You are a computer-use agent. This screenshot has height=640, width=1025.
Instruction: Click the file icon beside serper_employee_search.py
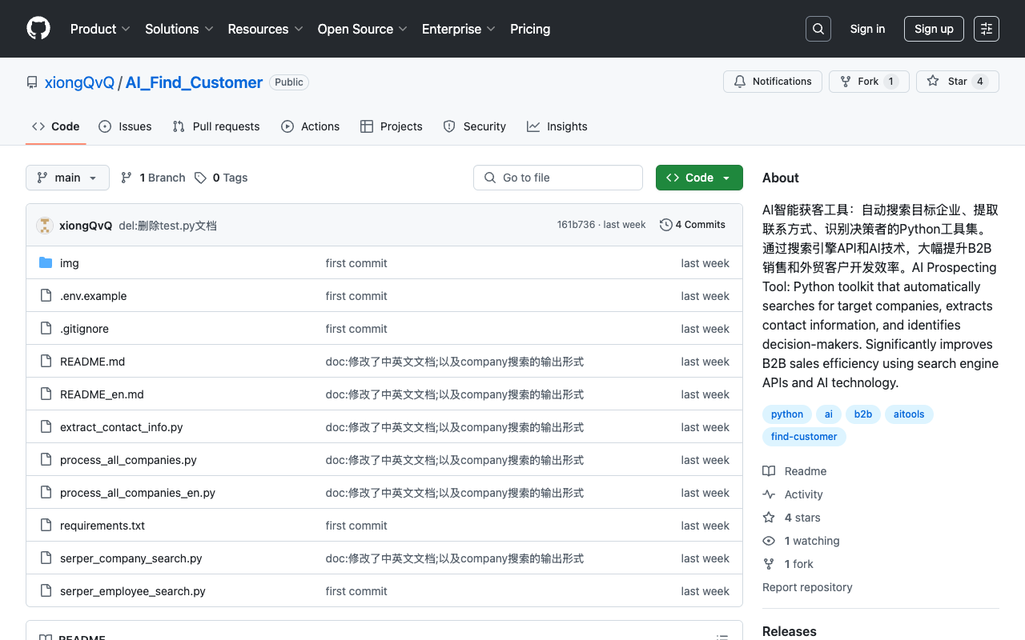click(x=46, y=591)
